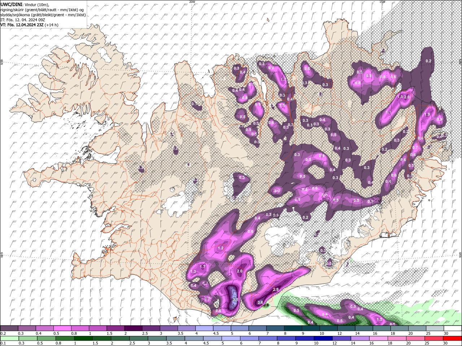Click the '0.4' tick label on the snow scale
The width and height of the screenshot is (462, 346).
coord(39,333)
